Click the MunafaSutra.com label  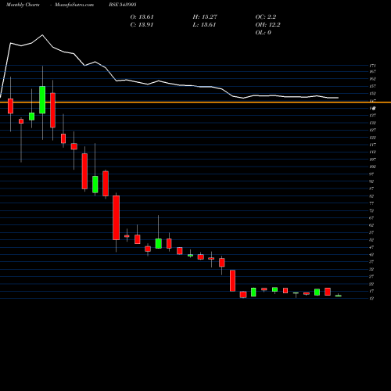click(x=74, y=5)
